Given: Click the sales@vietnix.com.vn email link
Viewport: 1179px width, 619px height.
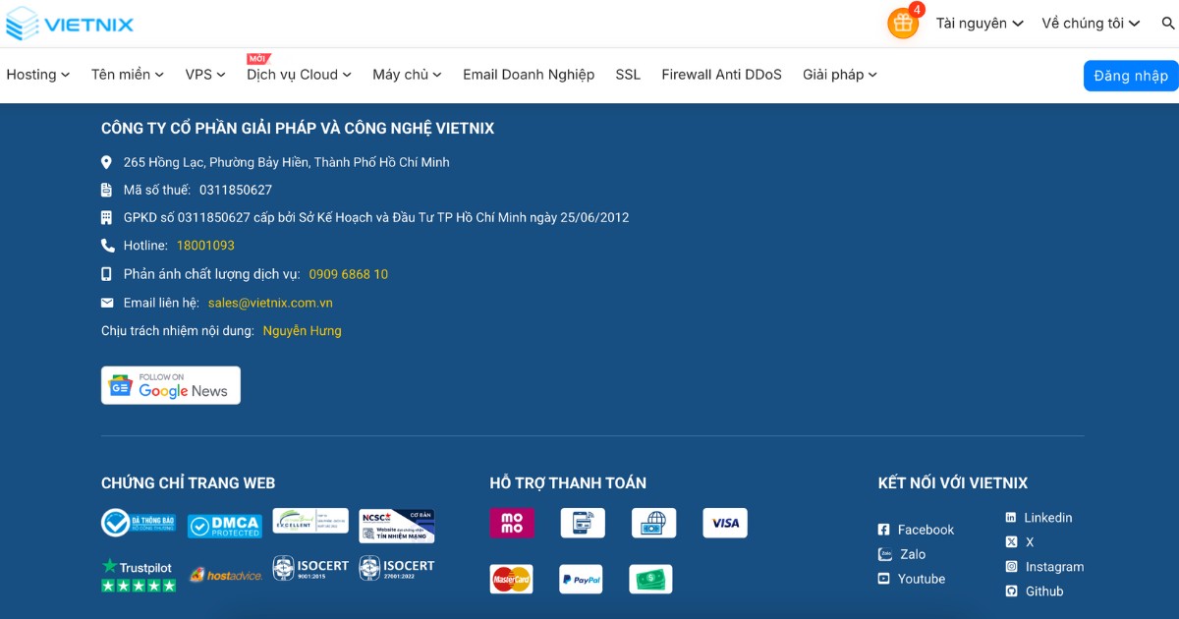Looking at the screenshot, I should tap(270, 303).
